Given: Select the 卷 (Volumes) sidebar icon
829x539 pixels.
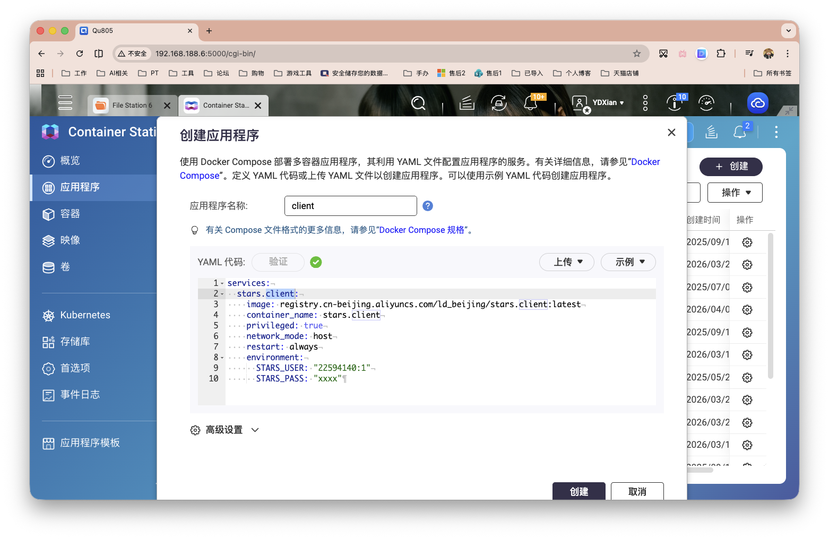Looking at the screenshot, I should [x=64, y=267].
